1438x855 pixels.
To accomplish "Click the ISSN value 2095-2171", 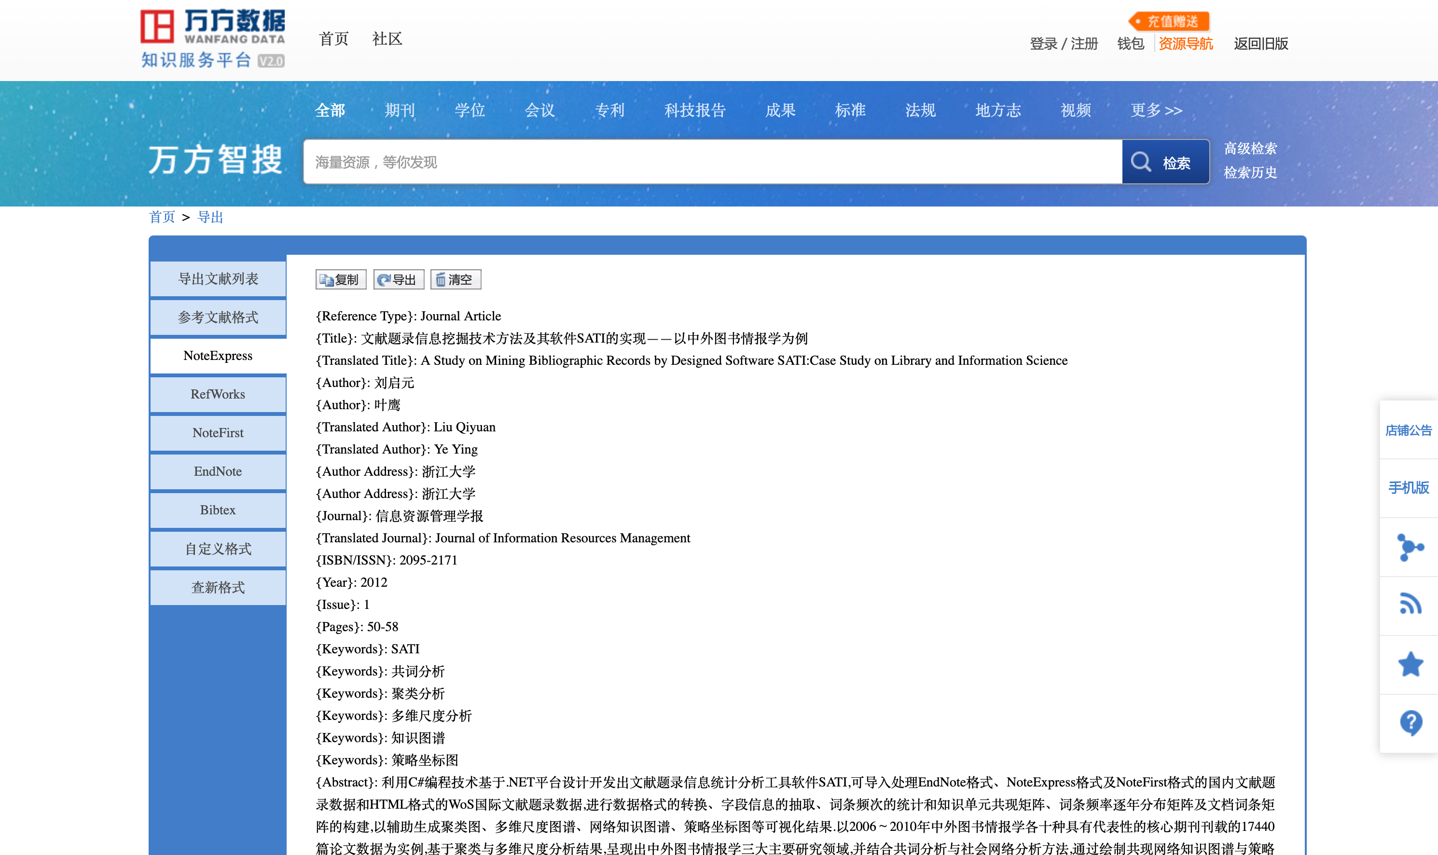I will [x=428, y=560].
